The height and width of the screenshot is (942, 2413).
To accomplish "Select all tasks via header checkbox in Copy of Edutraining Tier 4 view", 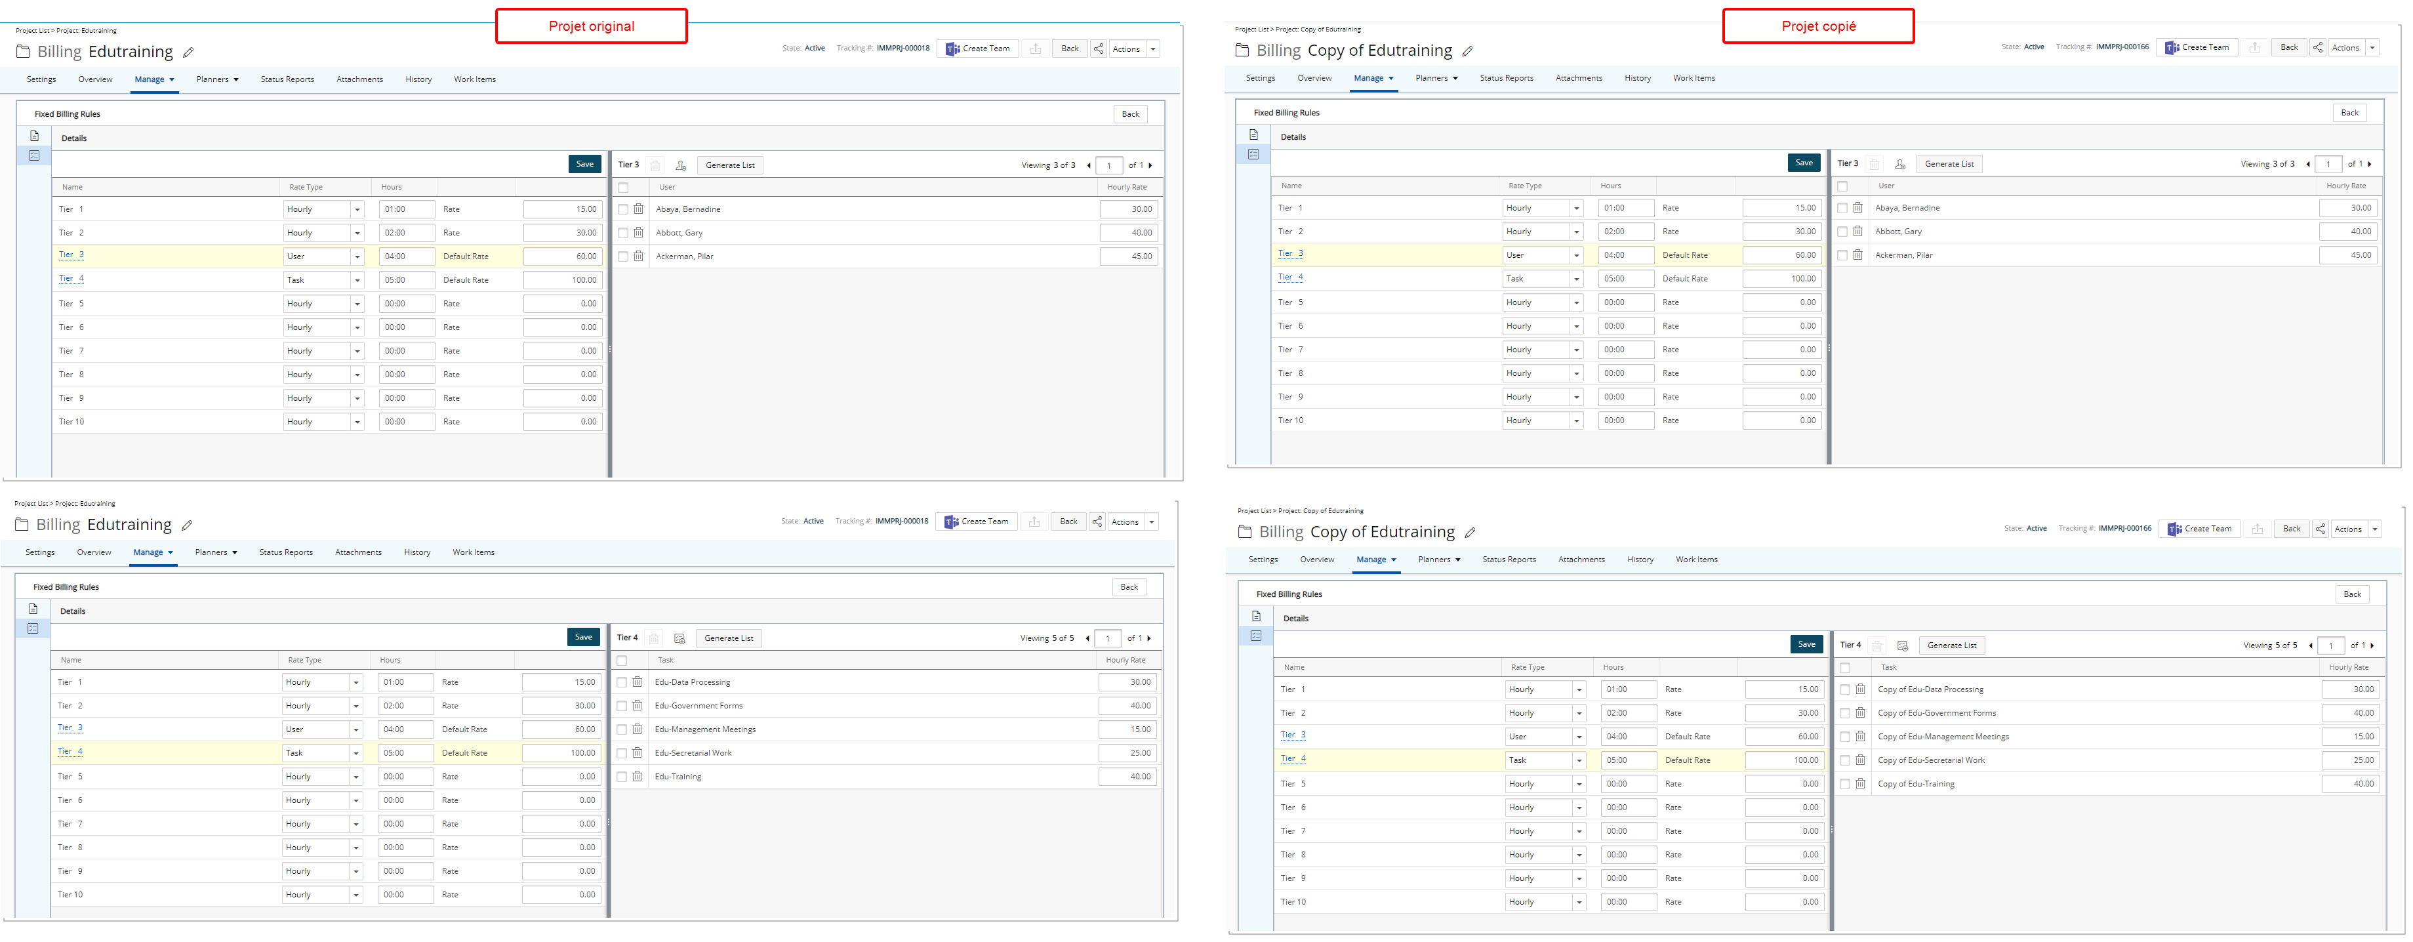I will (1844, 668).
